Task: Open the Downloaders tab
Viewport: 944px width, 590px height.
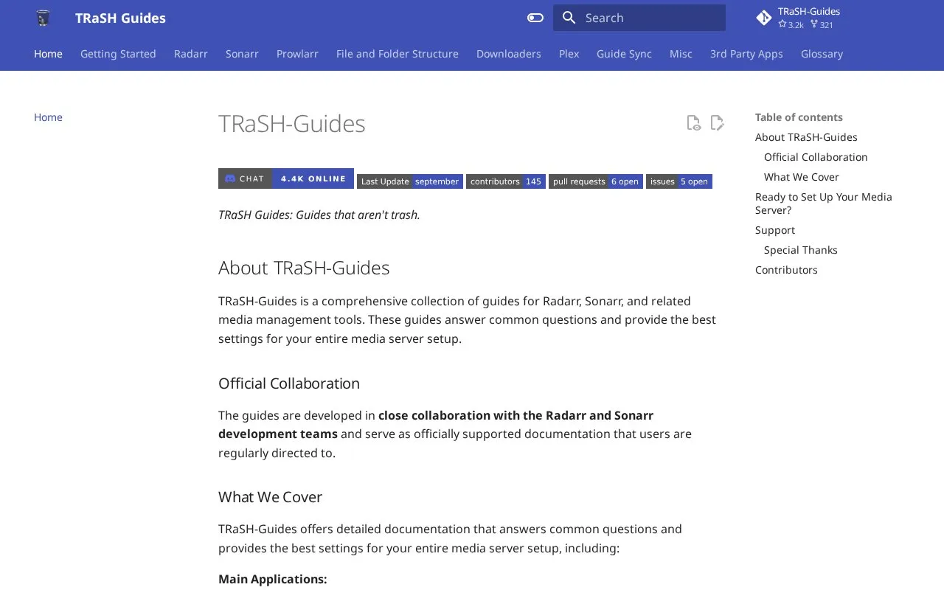Action: tap(509, 54)
